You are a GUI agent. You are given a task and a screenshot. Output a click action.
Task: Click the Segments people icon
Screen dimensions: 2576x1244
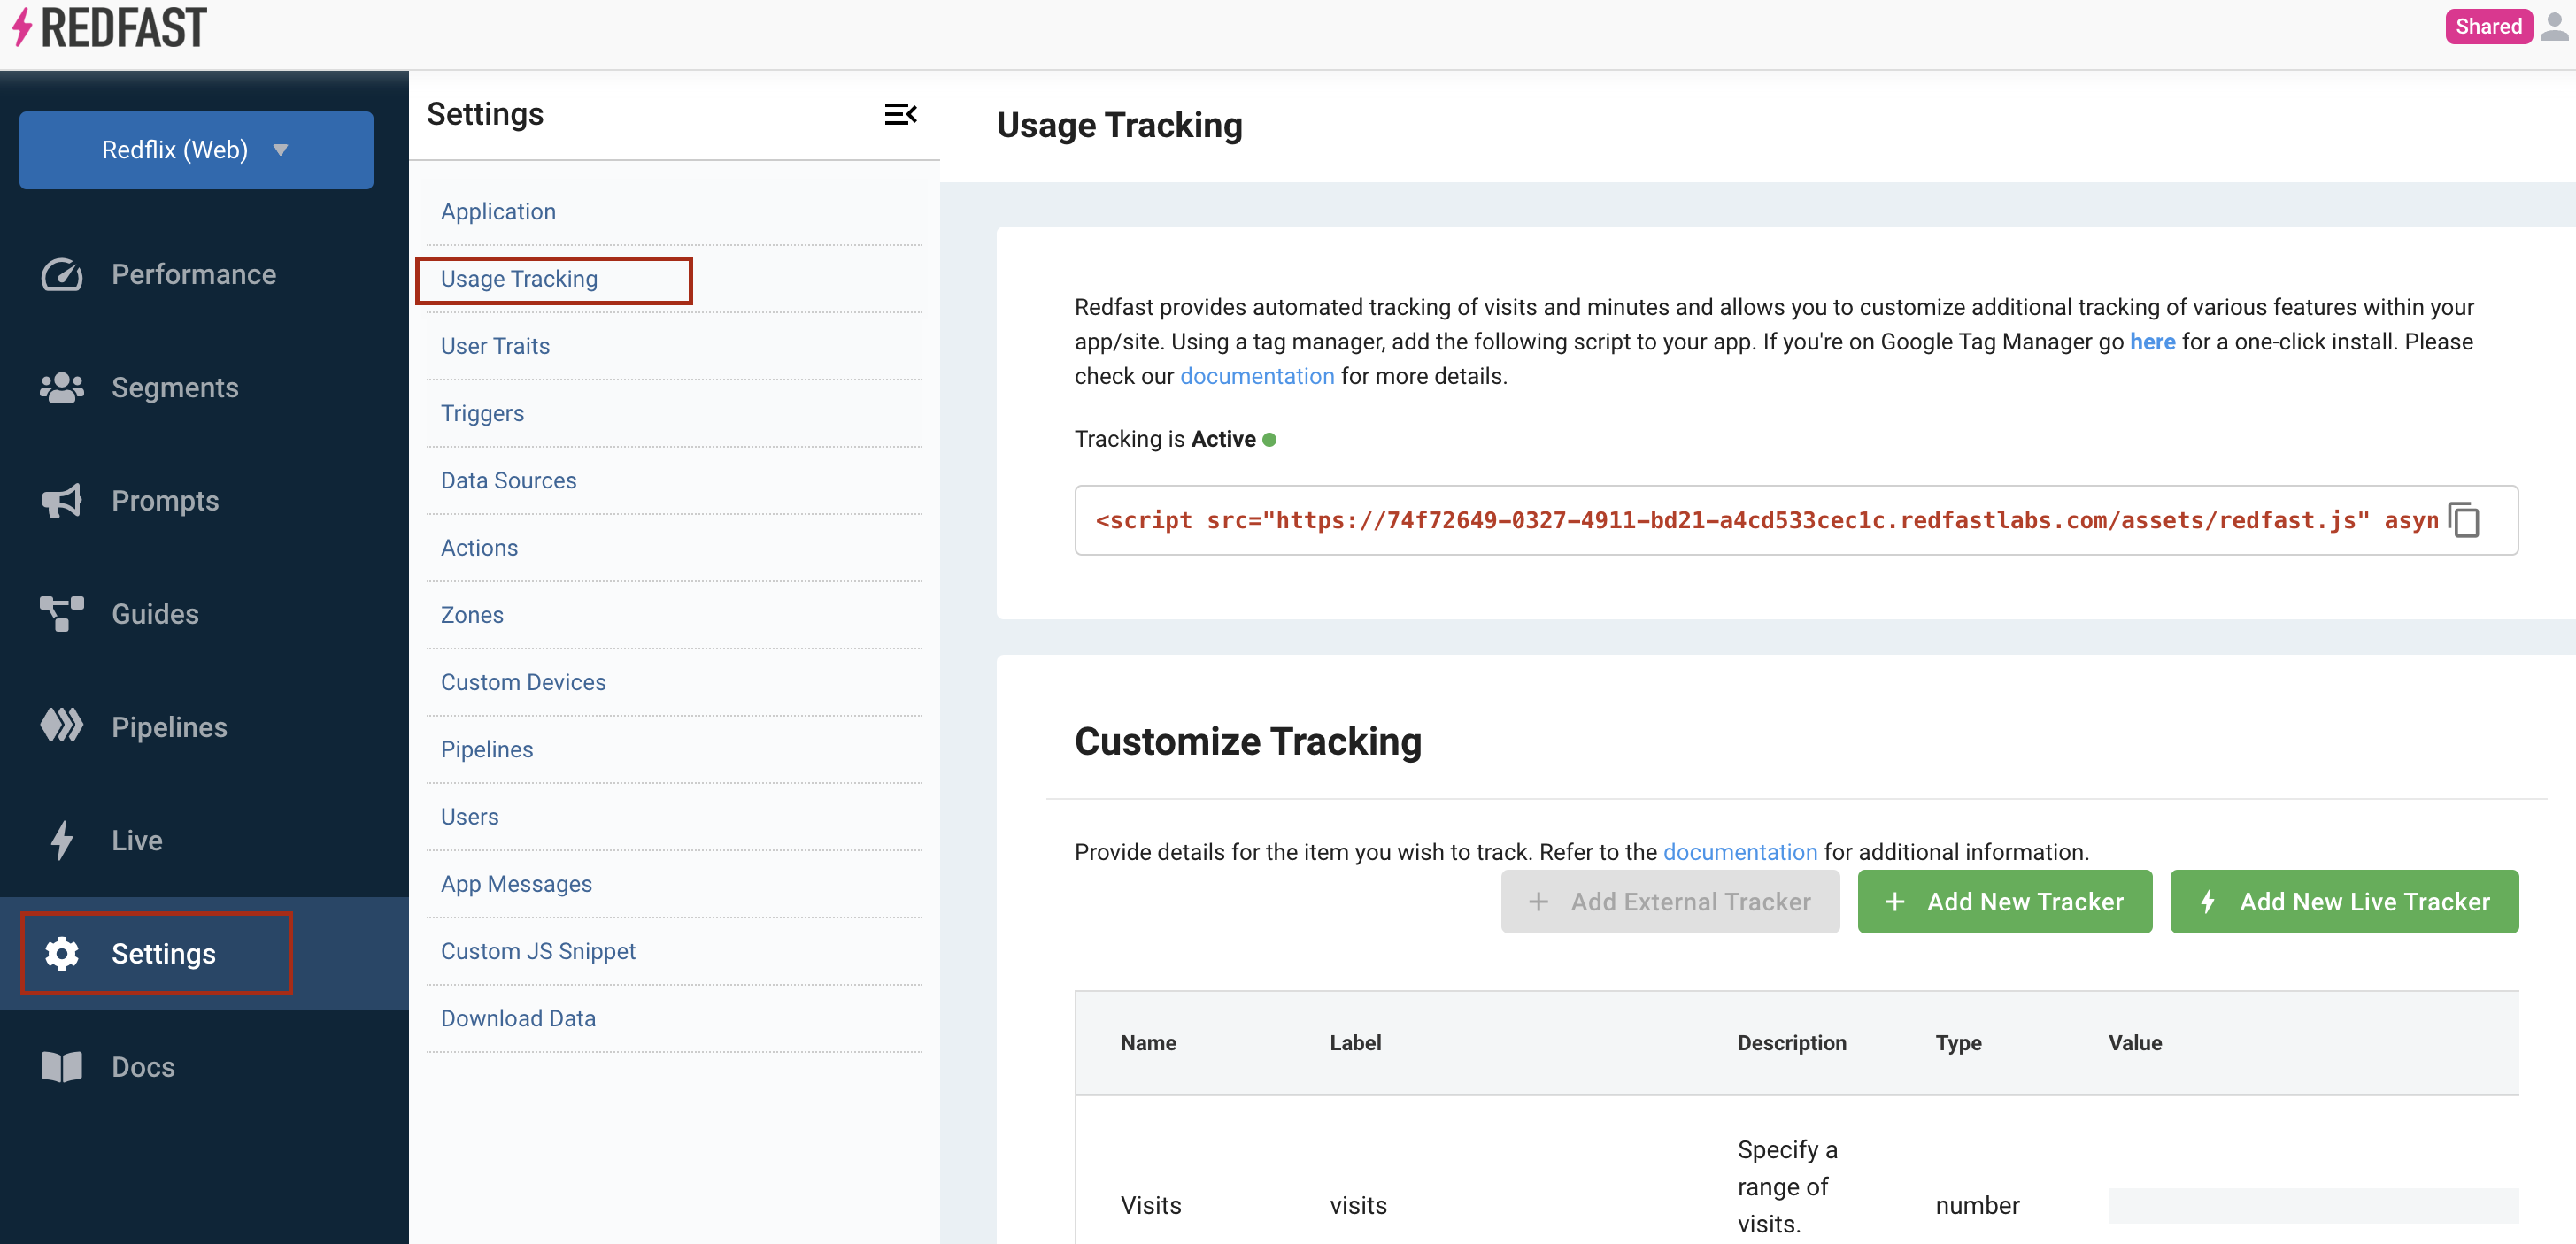[61, 387]
